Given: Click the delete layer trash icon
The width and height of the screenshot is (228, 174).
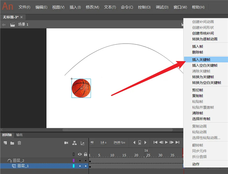Looking at the screenshot, I should (19, 143).
